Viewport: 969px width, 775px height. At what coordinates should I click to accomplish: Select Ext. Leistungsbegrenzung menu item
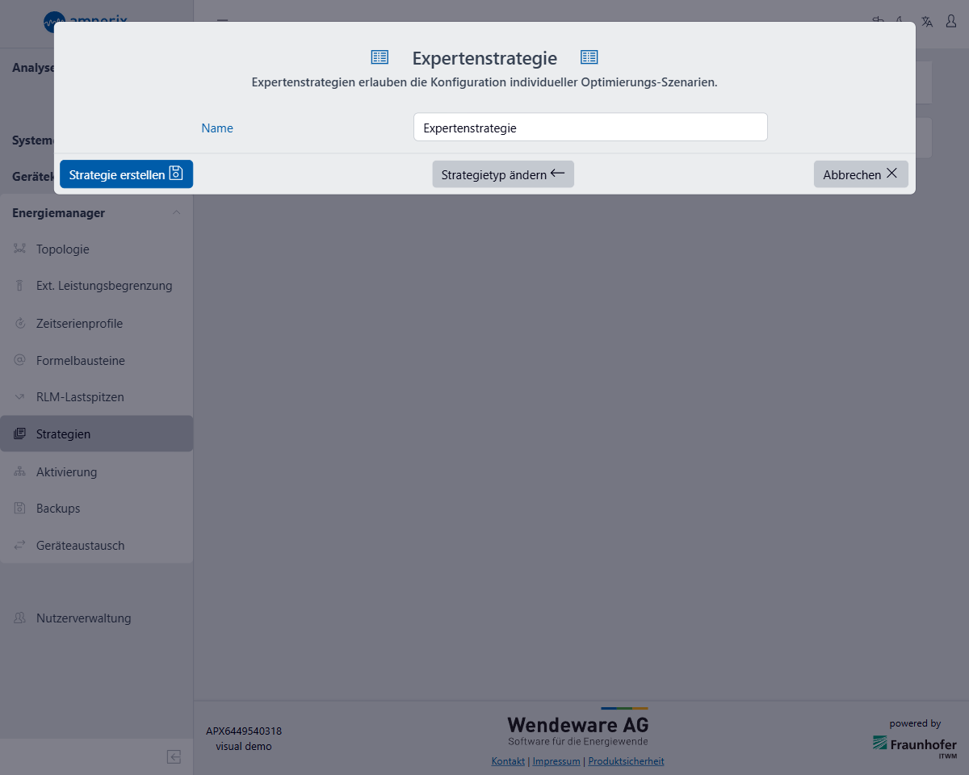click(103, 286)
